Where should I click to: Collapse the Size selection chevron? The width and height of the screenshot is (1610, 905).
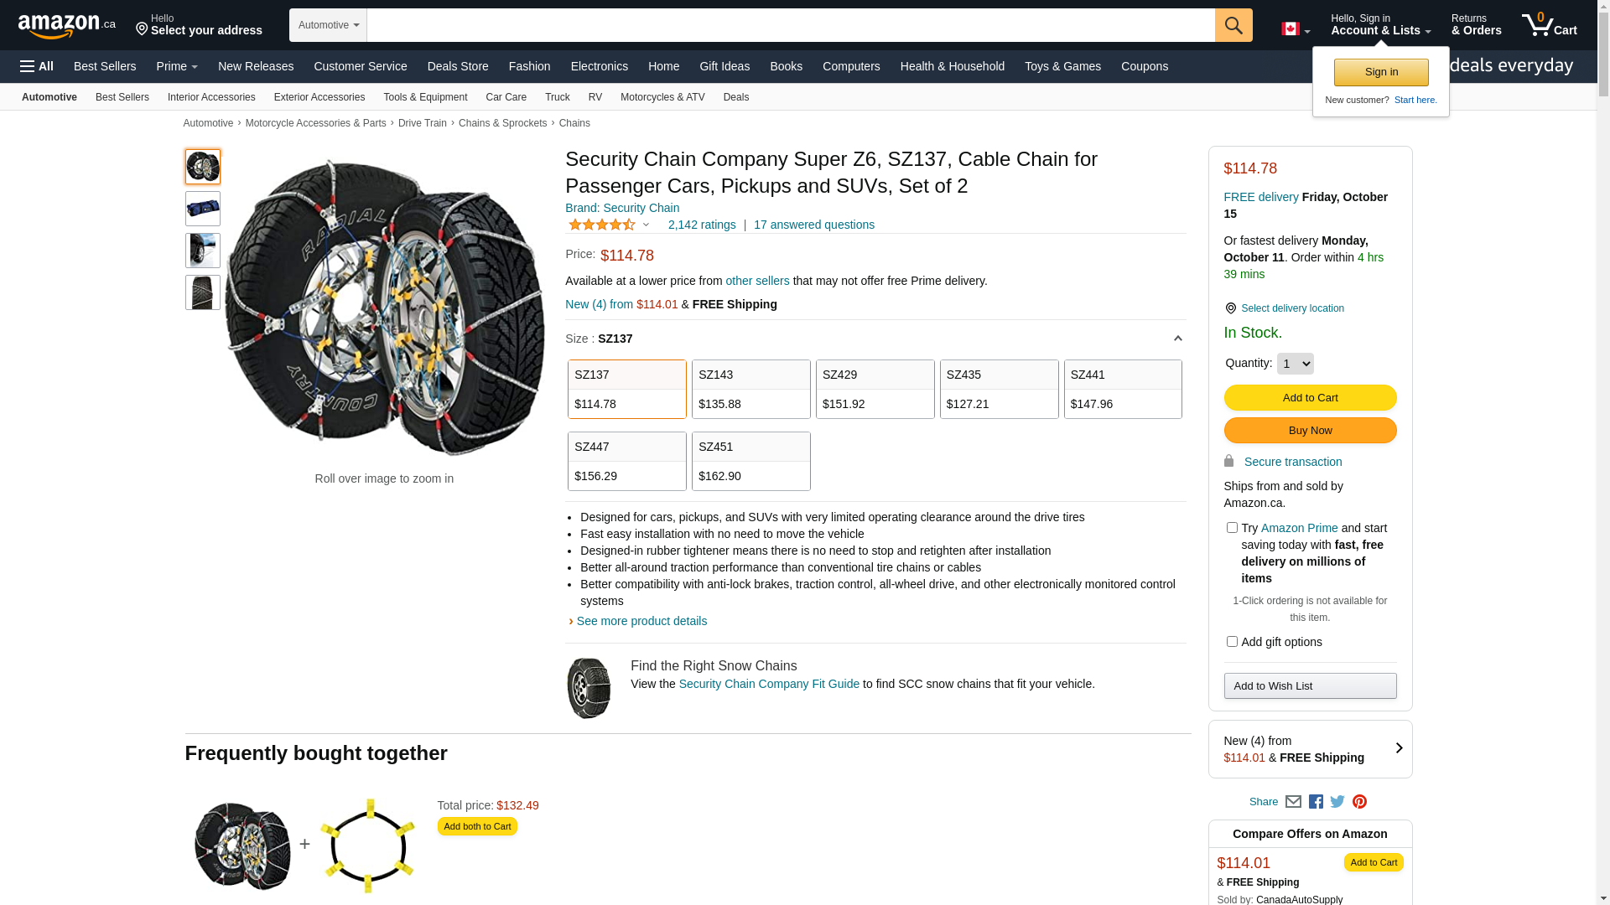(1177, 339)
